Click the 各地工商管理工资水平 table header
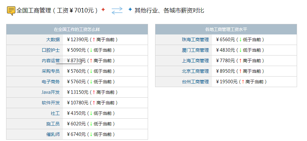The image size is (307, 141). coord(226,29)
